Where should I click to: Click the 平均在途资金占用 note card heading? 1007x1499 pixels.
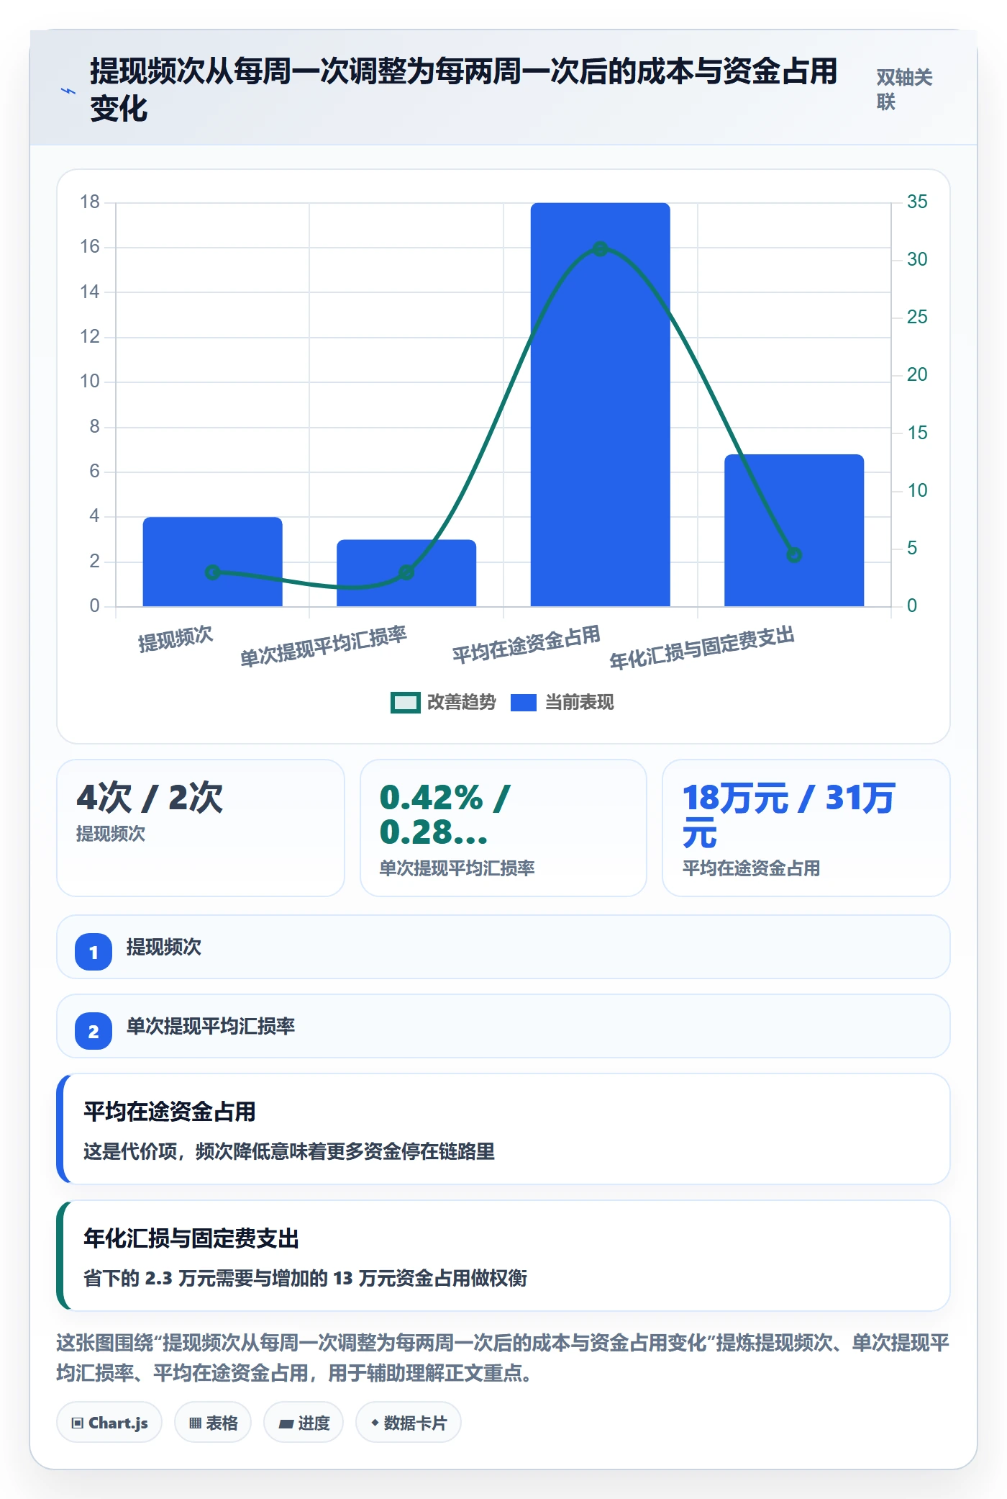coord(170,1112)
